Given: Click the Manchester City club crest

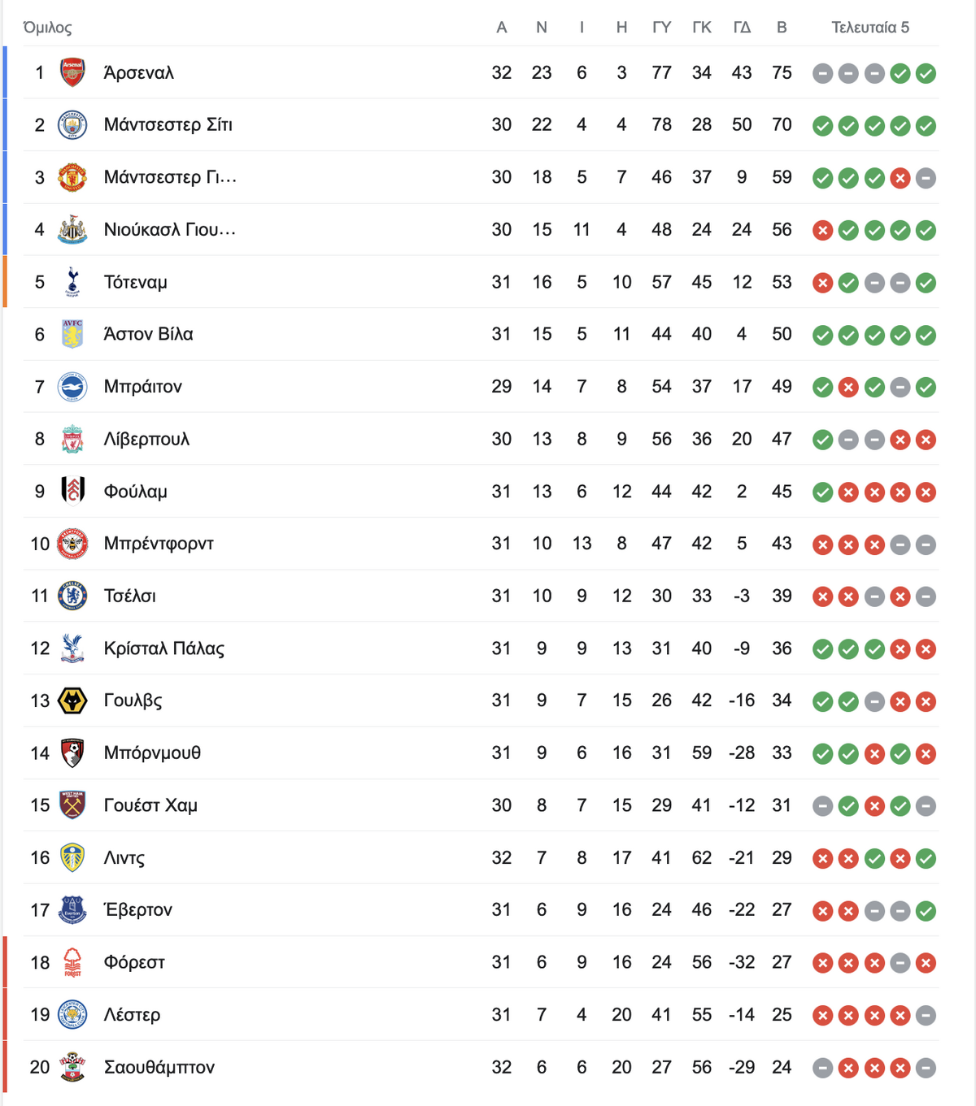Looking at the screenshot, I should point(72,125).
